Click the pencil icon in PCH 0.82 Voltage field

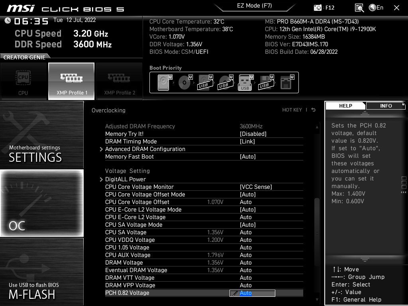click(x=235, y=293)
